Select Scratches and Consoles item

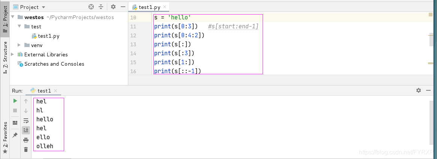pyautogui.click(x=51, y=64)
